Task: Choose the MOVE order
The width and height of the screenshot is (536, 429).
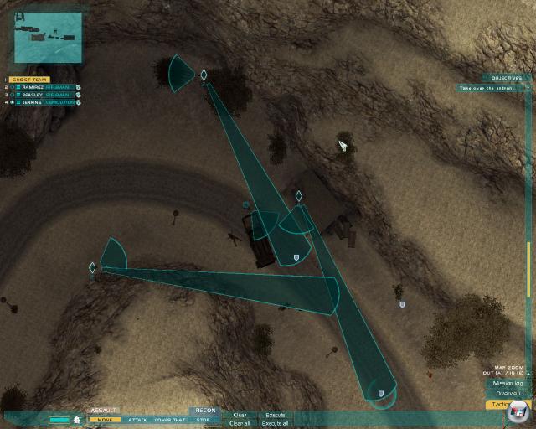Action: pos(105,420)
